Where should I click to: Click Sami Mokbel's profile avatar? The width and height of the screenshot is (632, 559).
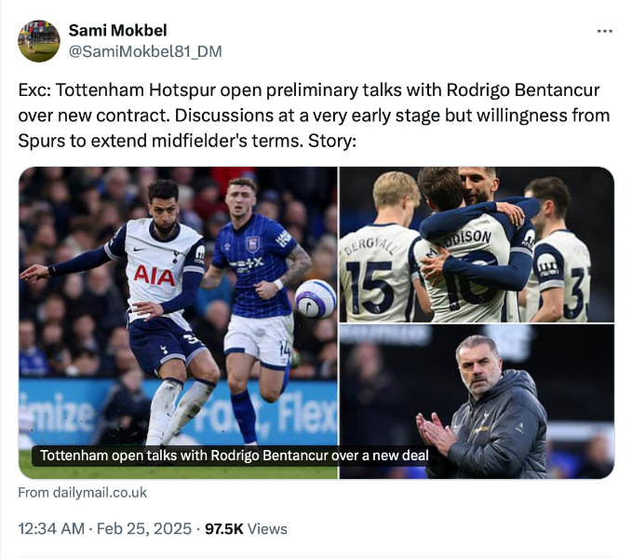click(x=38, y=40)
